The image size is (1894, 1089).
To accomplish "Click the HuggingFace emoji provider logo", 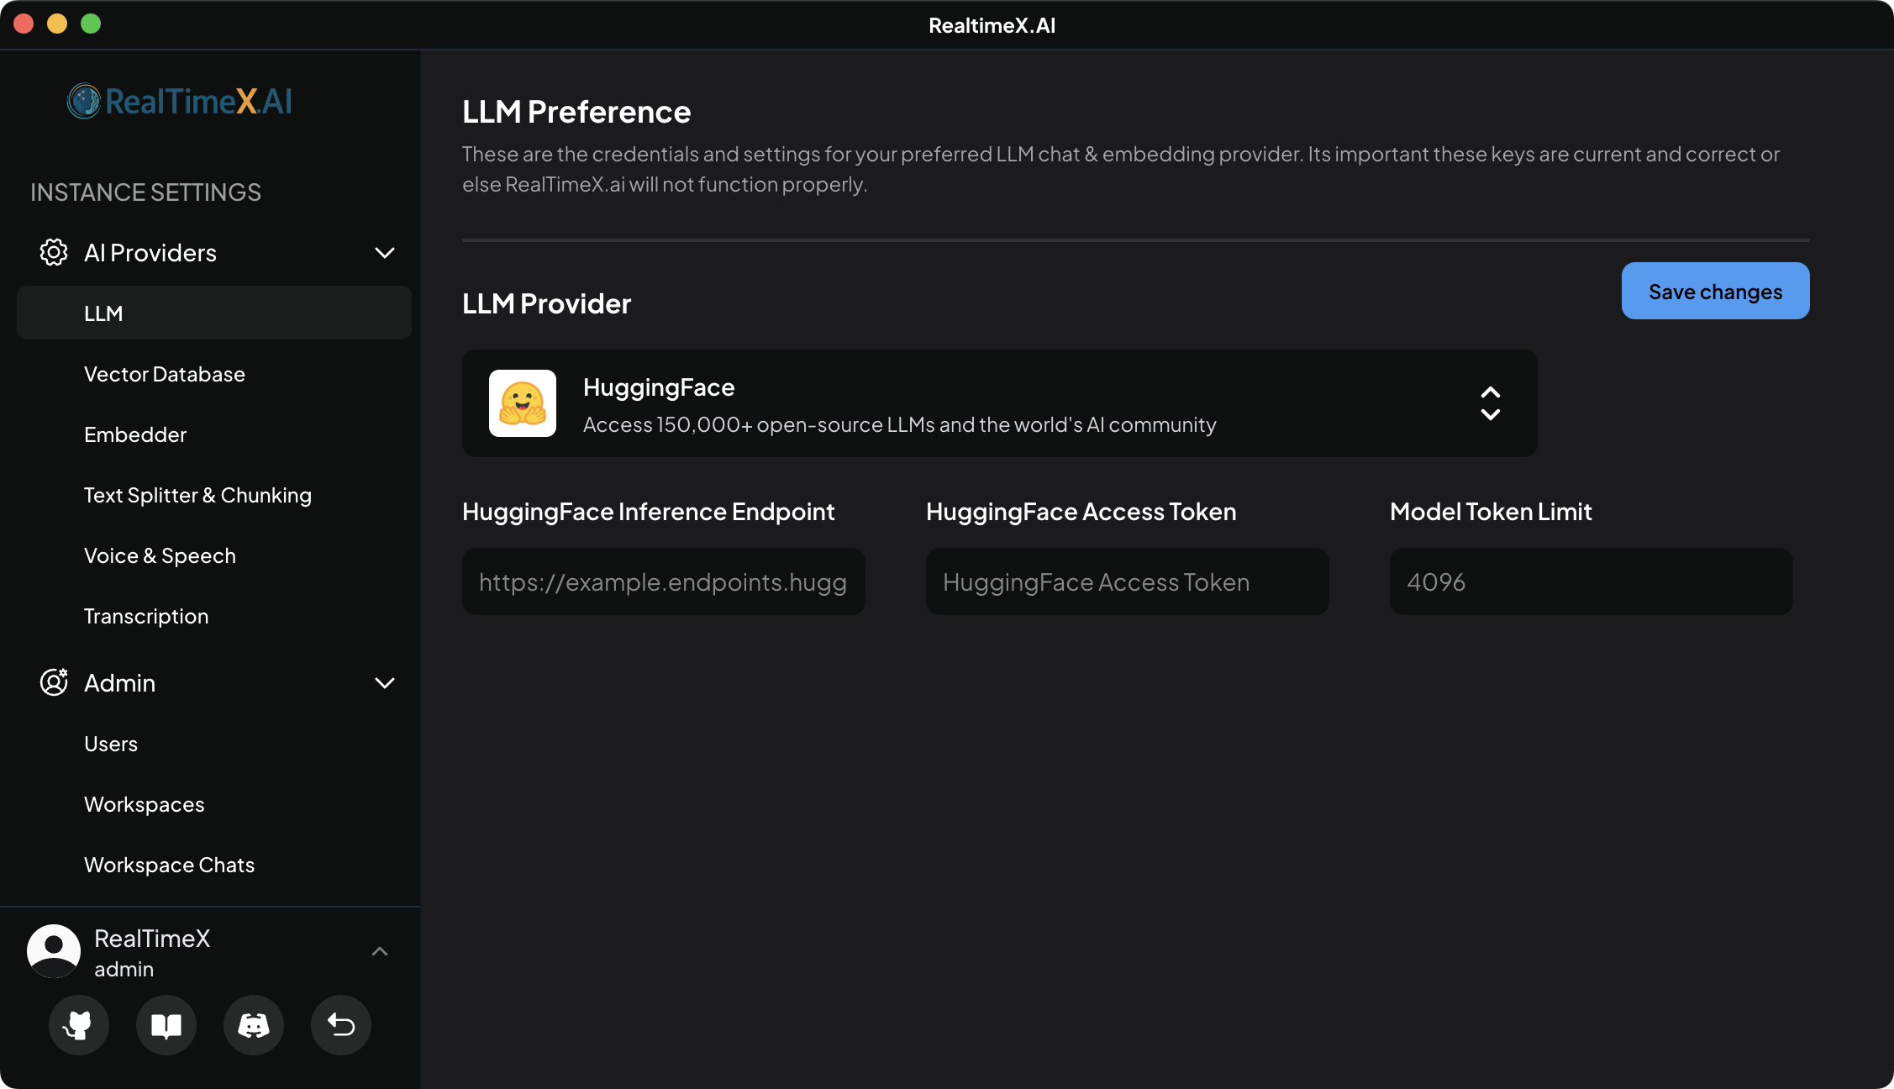I will click(x=522, y=403).
